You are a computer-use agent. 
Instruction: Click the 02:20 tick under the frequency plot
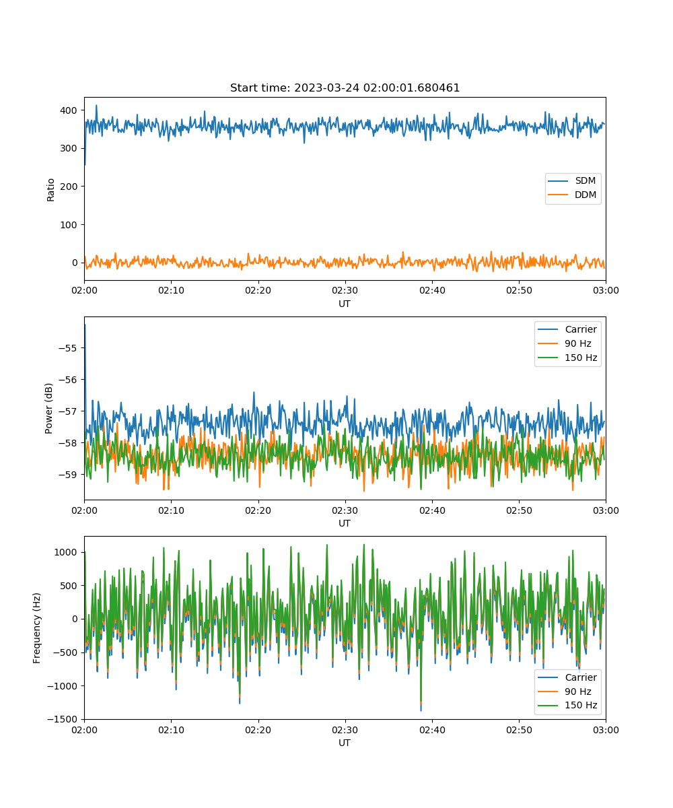pyautogui.click(x=258, y=729)
